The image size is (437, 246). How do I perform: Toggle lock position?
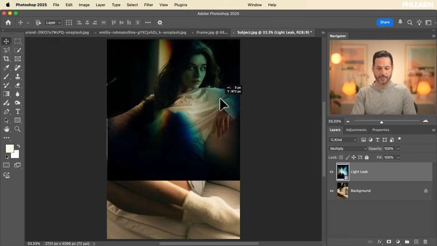point(354,157)
